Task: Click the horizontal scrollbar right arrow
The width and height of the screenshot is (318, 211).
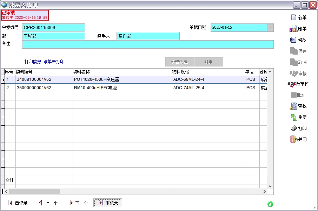Action: point(265,192)
